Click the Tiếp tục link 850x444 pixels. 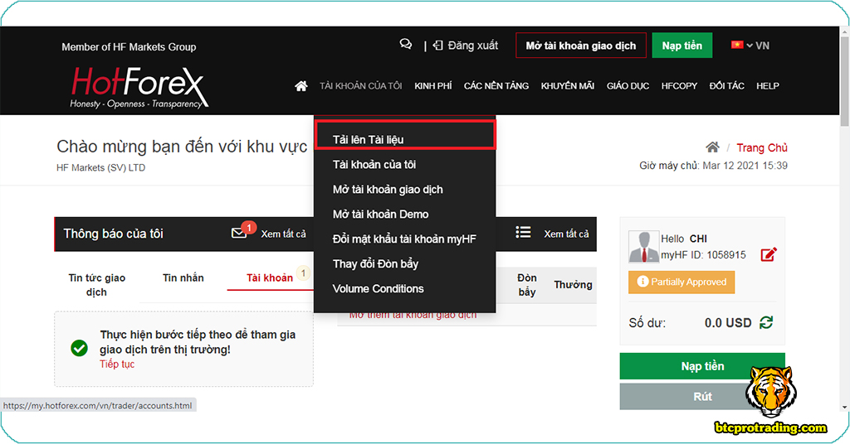tap(117, 364)
